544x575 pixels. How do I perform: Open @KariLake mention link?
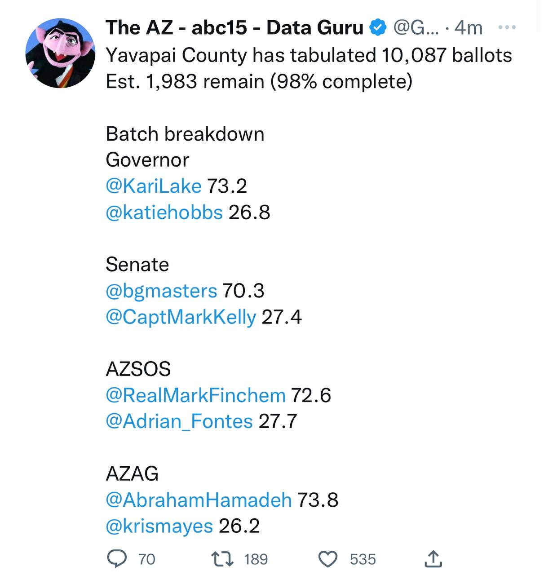point(154,186)
